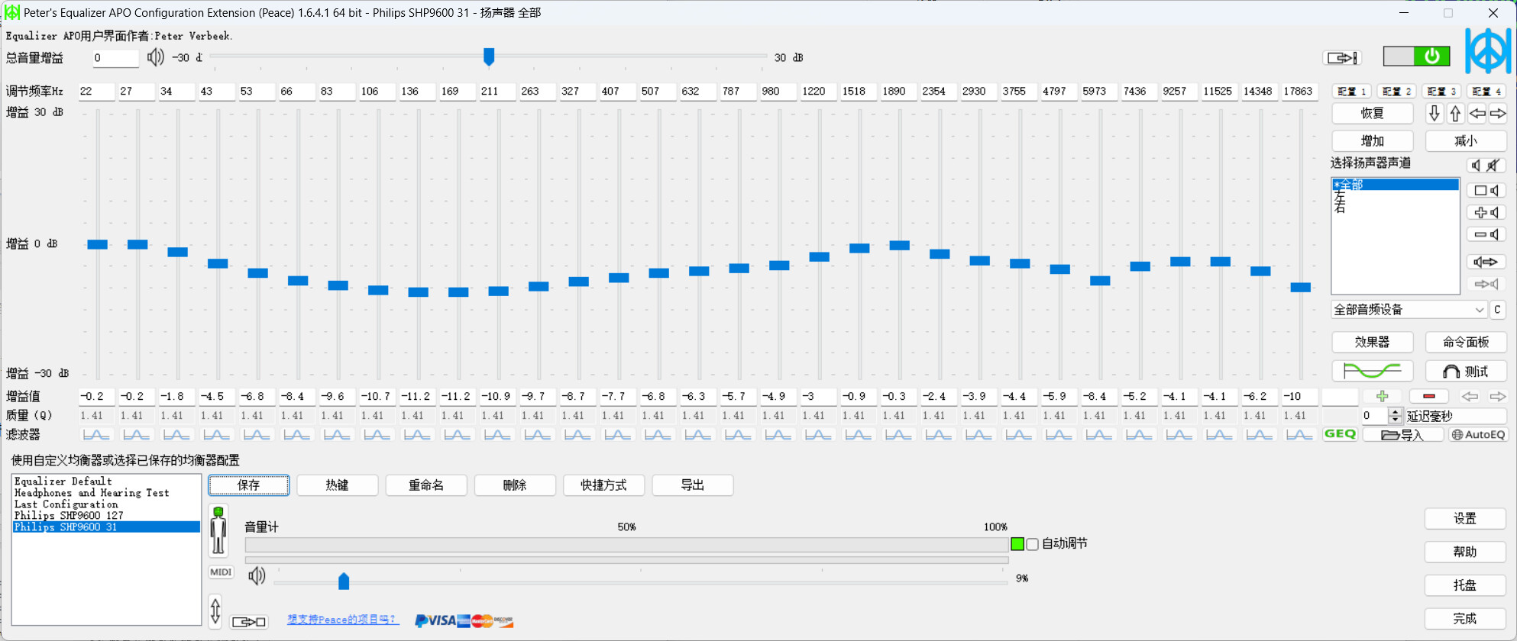
Task: Open the 全部音频设备 dropdown
Action: [1409, 310]
